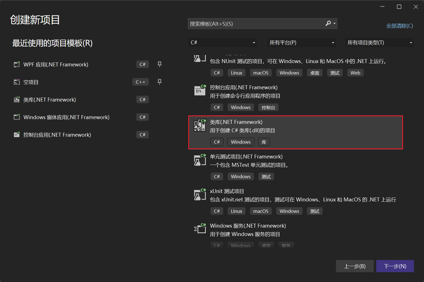Open the 所有项目类型(T) dropdown
424x282 pixels.
[x=379, y=42]
